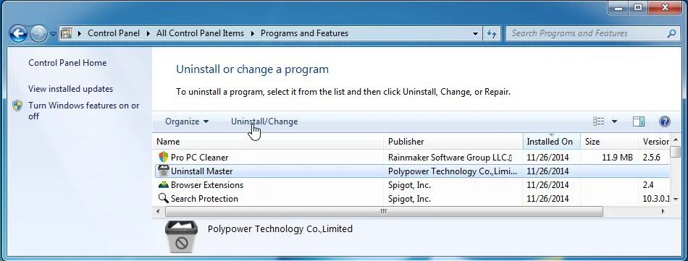
Task: Click version 2.4 cell
Action: pyautogui.click(x=648, y=185)
